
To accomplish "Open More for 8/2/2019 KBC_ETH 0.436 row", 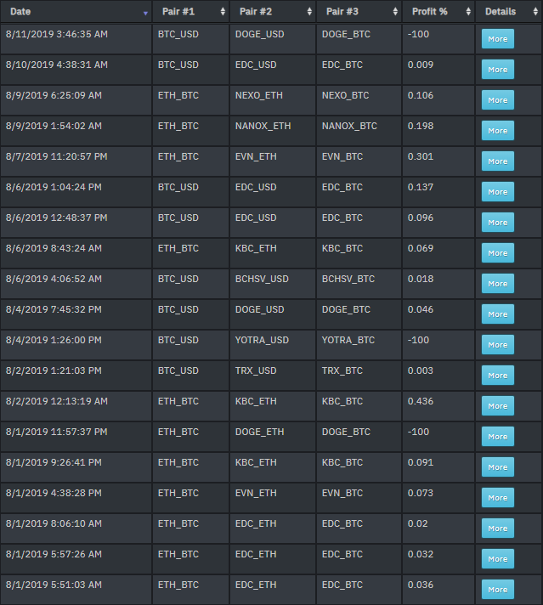I will tap(497, 406).
